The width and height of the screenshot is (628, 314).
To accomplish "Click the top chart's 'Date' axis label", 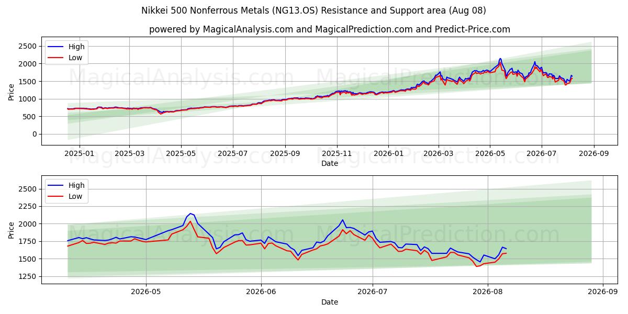I will [330, 163].
